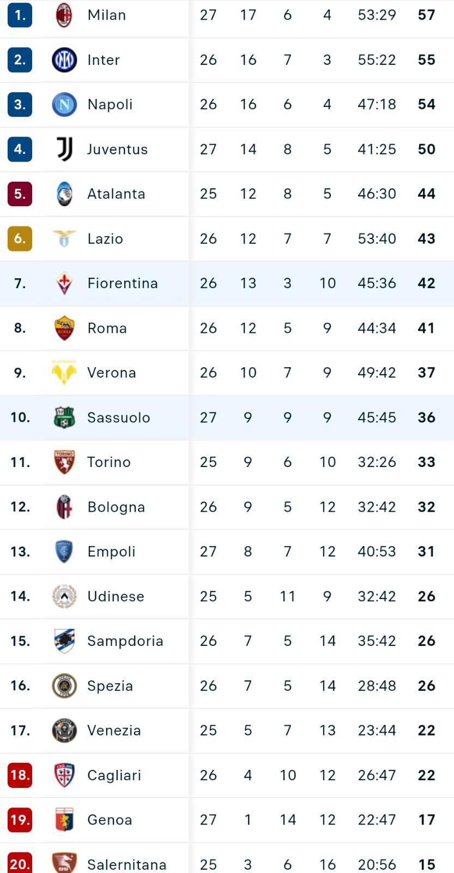This screenshot has width=454, height=873.
Task: Click the Juventus logo icon
Action: 64,149
